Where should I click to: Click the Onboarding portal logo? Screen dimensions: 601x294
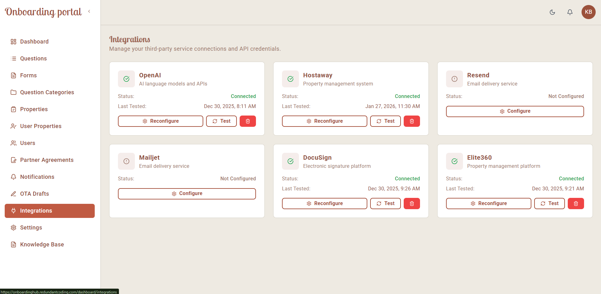[43, 12]
